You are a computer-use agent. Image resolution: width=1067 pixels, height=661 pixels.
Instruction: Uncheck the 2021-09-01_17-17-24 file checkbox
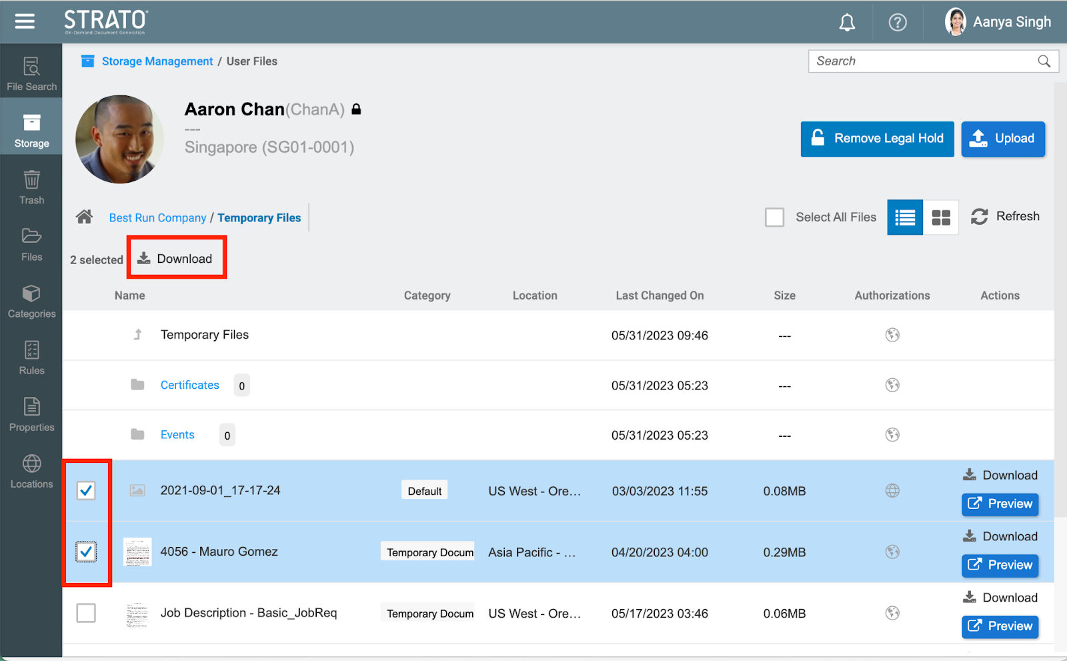pyautogui.click(x=86, y=491)
